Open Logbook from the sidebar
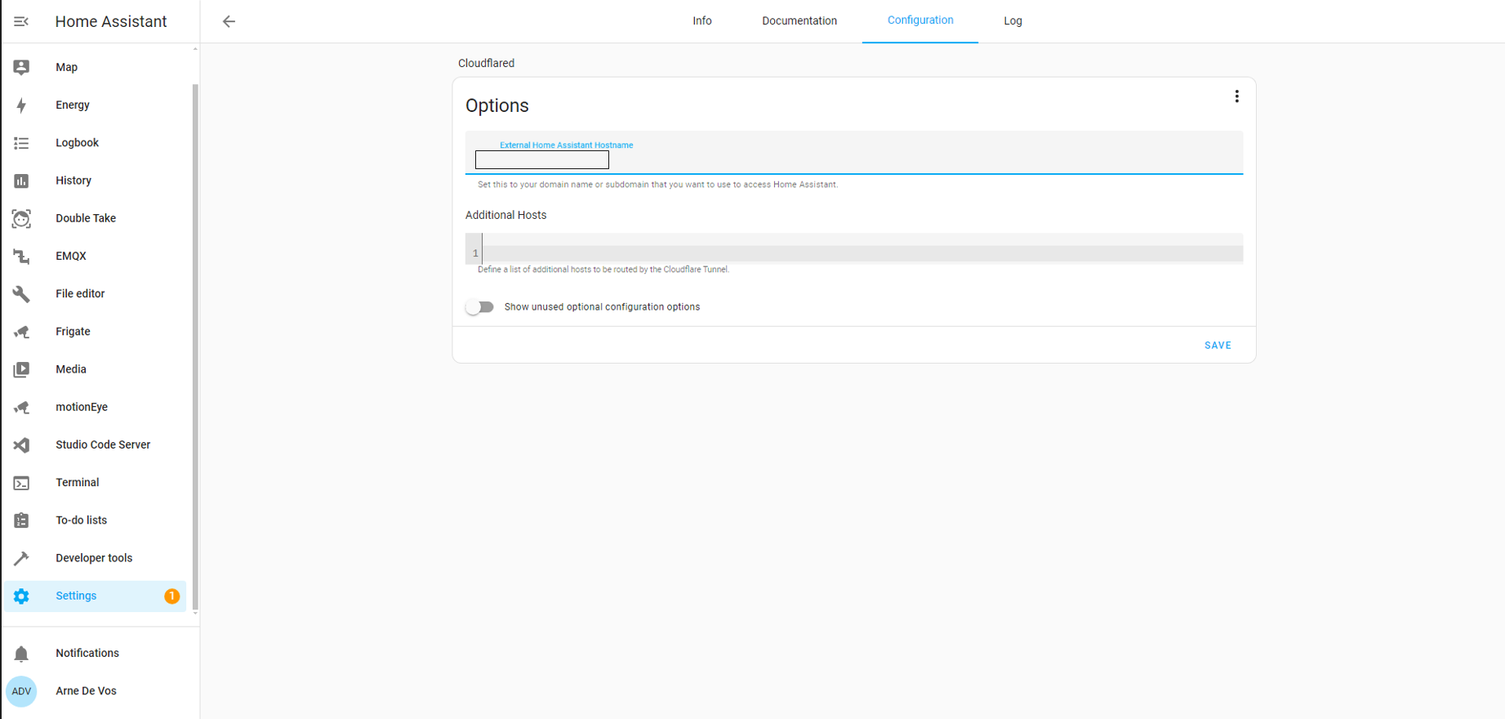 pos(95,143)
